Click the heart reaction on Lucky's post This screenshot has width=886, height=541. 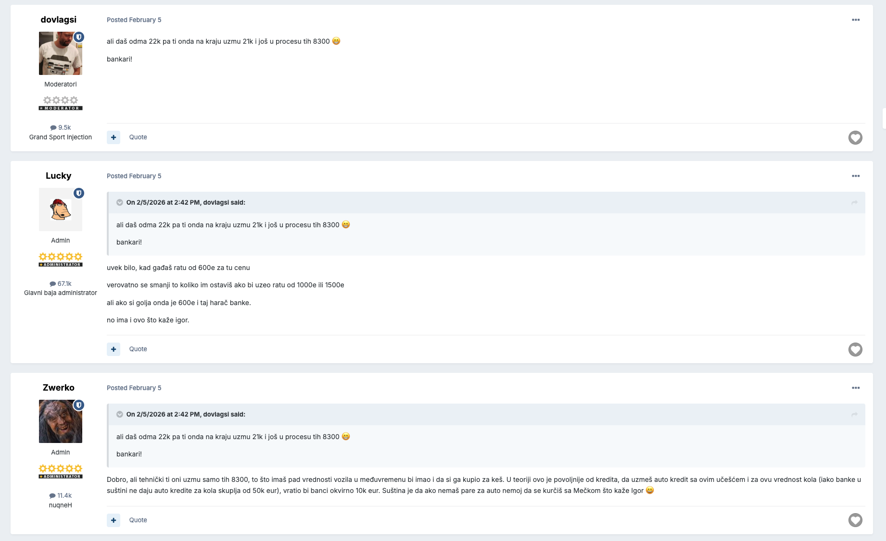click(x=855, y=350)
